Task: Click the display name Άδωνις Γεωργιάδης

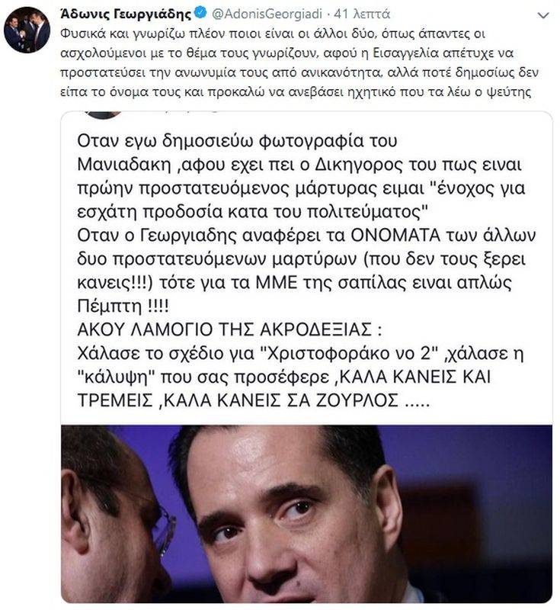Action: point(126,14)
